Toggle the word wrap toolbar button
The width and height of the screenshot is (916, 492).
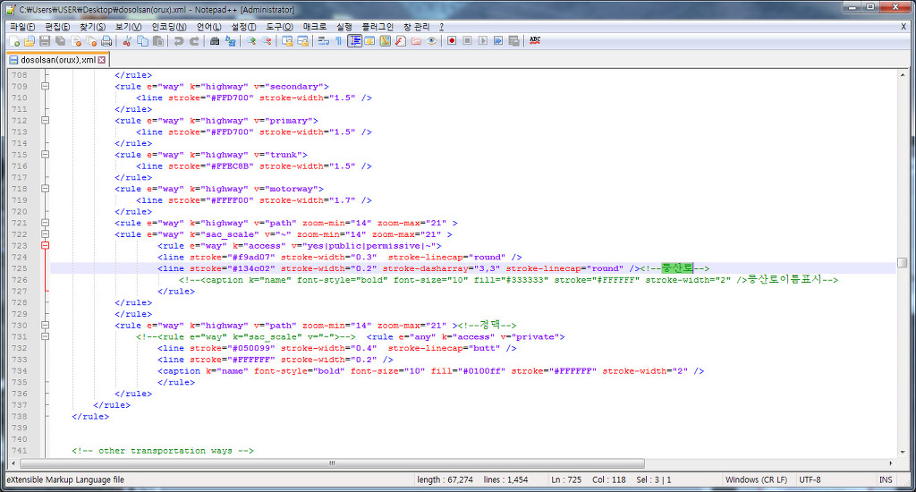coord(325,41)
